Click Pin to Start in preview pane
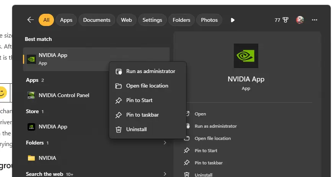 206,151
